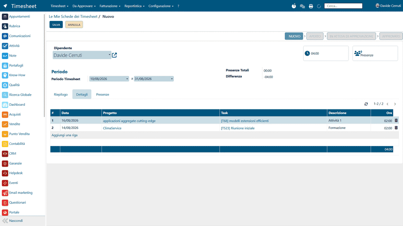Click the timer activity icon in top bar
Viewport: 403px width, 226px height.
(294, 6)
